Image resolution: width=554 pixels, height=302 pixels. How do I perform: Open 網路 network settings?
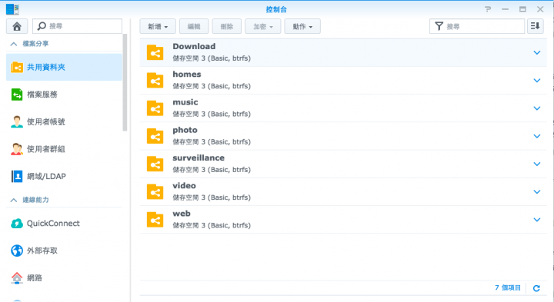coord(64,277)
